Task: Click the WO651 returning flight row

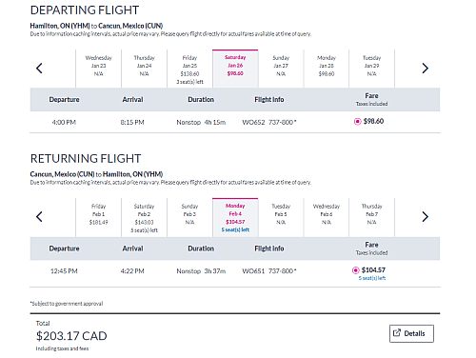Action: [235, 273]
